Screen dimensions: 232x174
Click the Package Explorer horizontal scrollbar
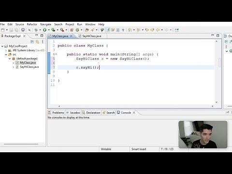pyautogui.click(x=21, y=144)
